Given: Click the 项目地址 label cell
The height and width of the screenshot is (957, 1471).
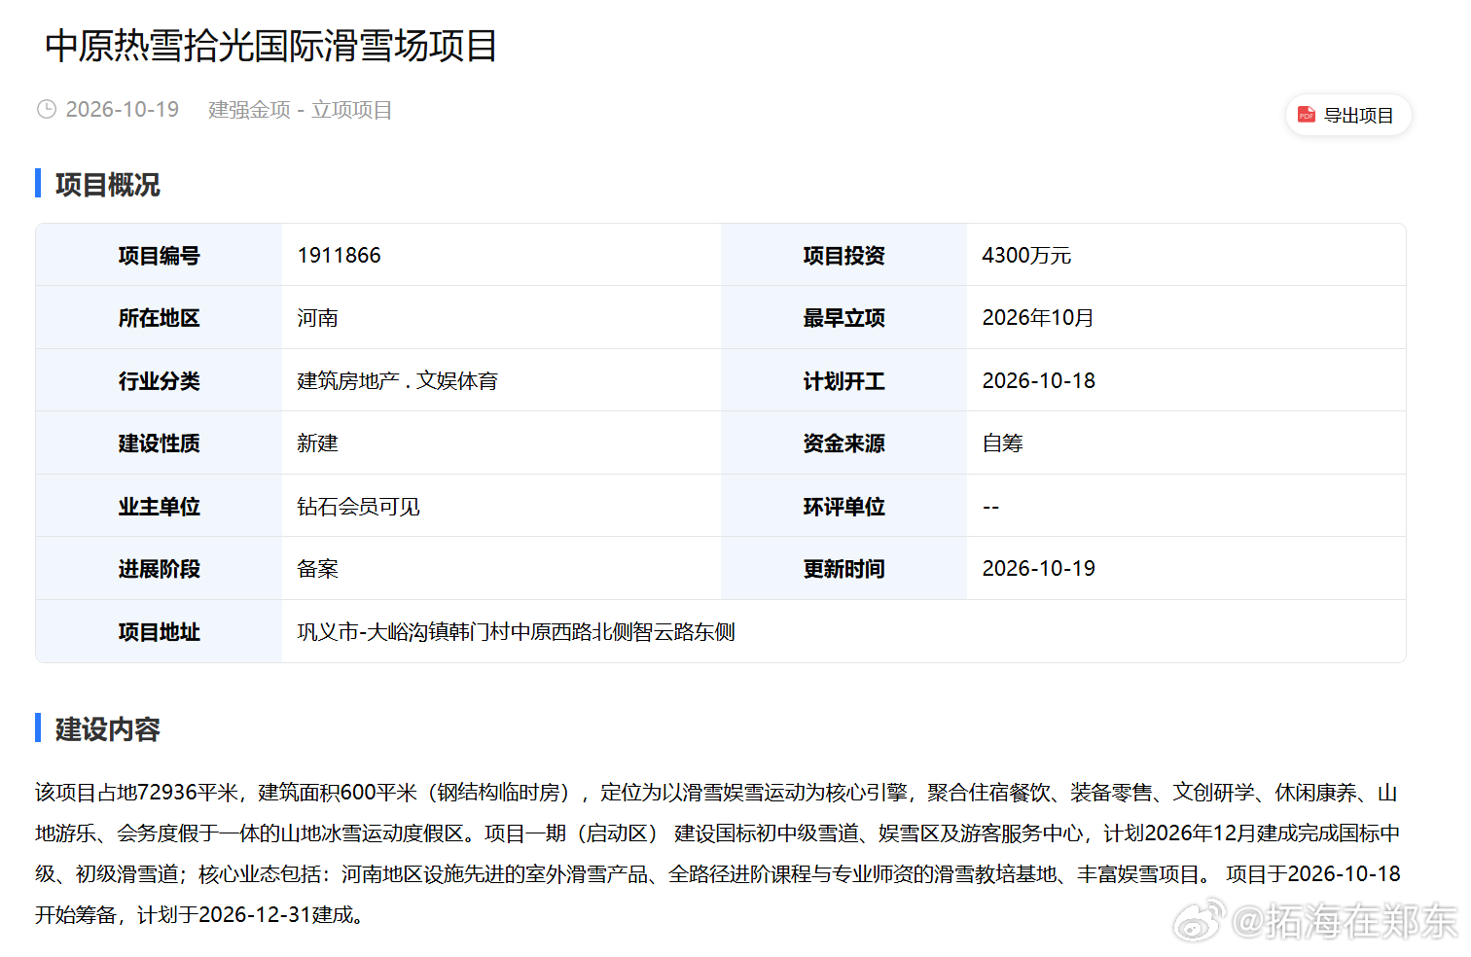Looking at the screenshot, I should (159, 631).
